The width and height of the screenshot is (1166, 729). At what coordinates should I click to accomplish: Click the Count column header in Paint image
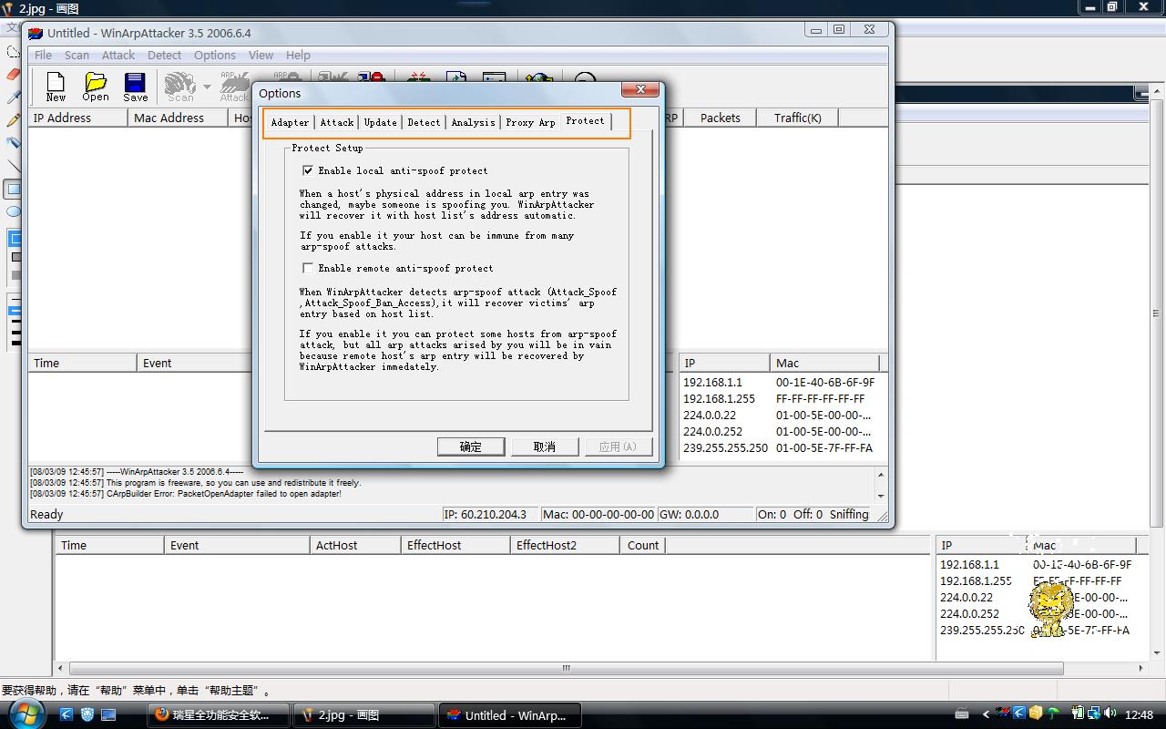(x=642, y=545)
